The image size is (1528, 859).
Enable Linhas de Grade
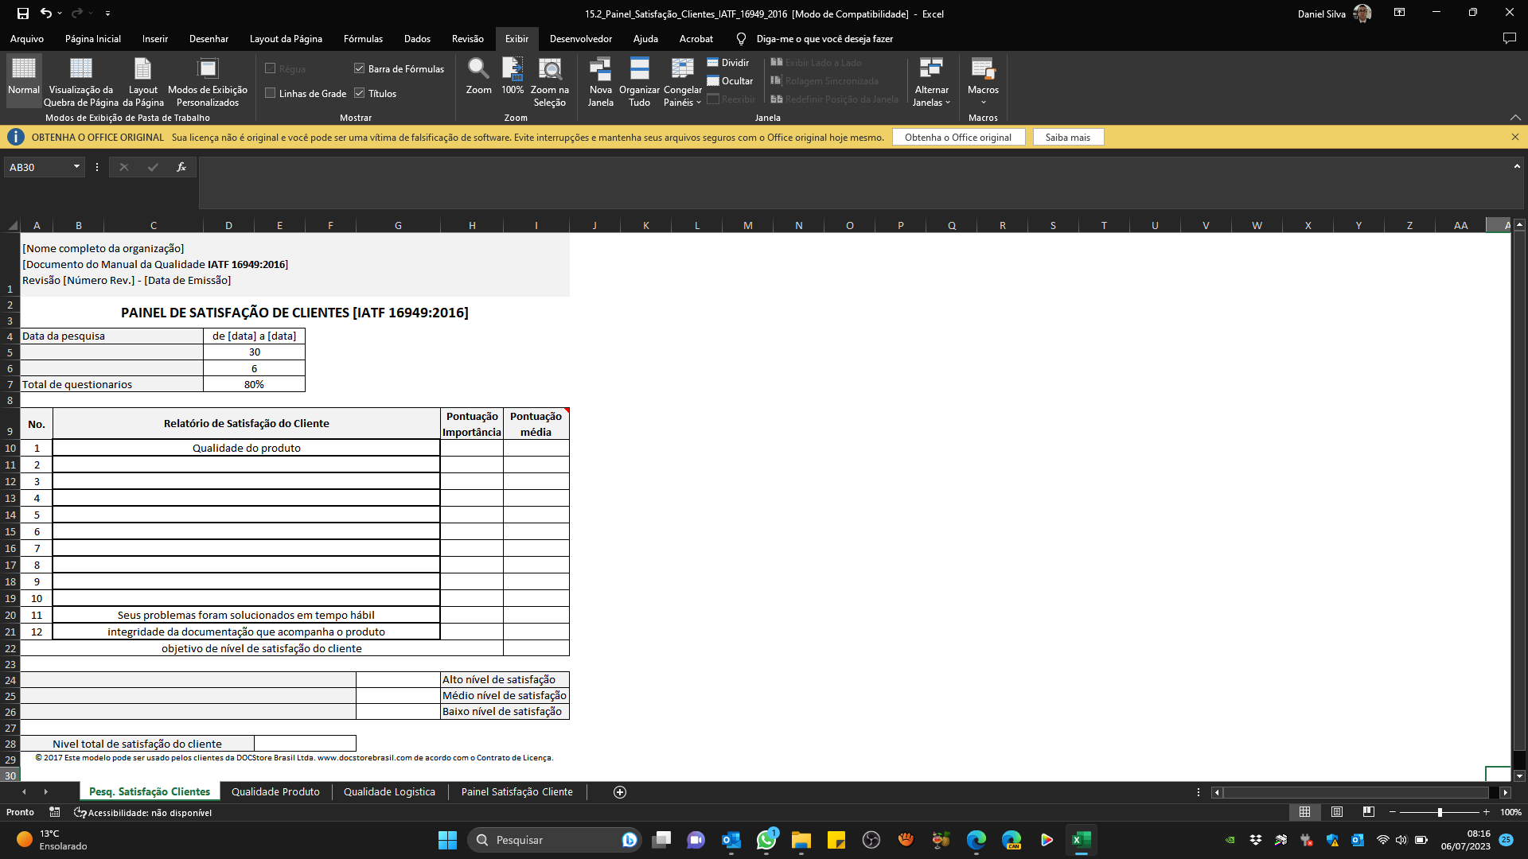271,93
